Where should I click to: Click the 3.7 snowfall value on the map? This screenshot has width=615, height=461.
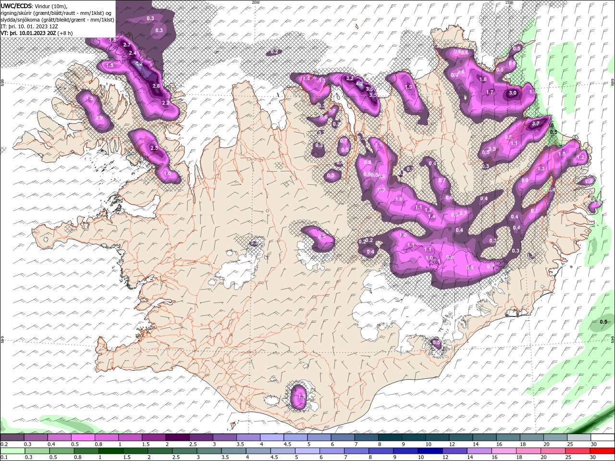pos(536,123)
